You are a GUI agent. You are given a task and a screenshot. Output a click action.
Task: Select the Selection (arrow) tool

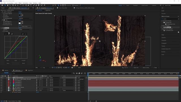[5, 5]
